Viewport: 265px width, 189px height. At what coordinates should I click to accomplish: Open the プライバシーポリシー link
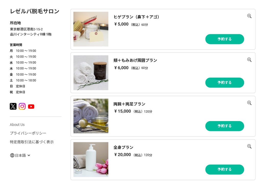(x=28, y=133)
